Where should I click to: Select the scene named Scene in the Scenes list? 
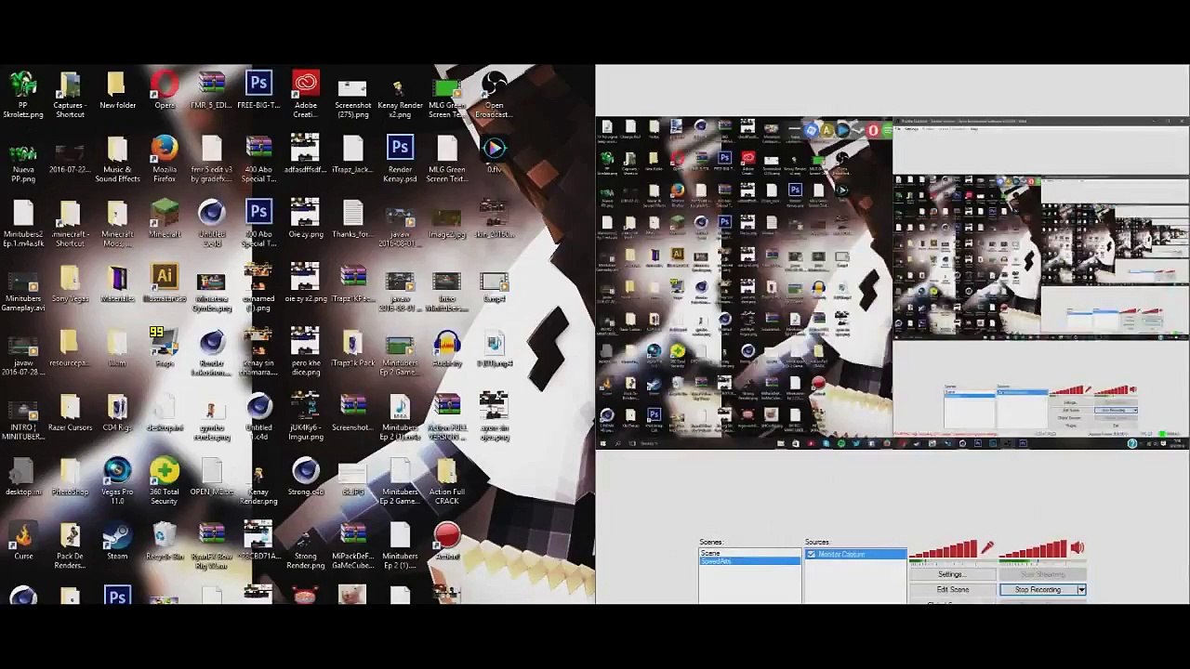[749, 554]
